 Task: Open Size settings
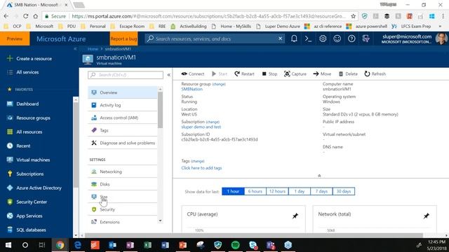point(123,197)
